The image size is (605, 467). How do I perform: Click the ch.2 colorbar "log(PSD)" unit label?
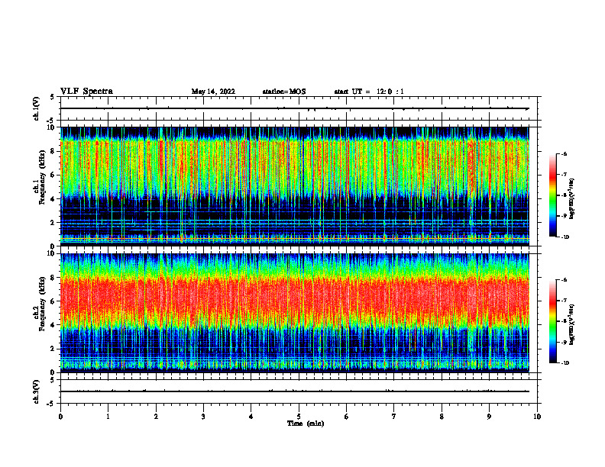(x=572, y=324)
